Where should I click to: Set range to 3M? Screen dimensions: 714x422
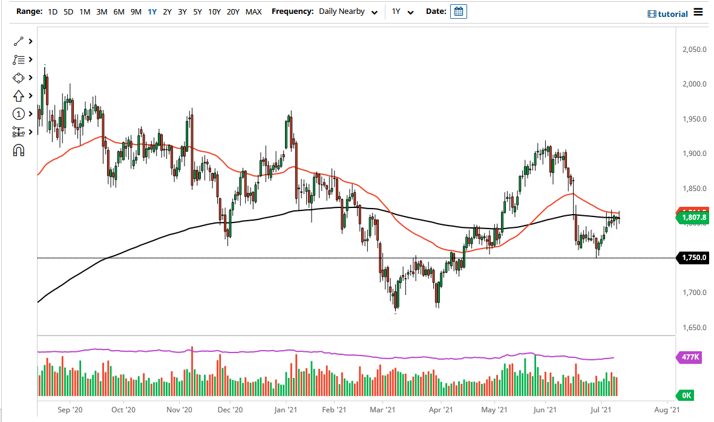(x=102, y=12)
